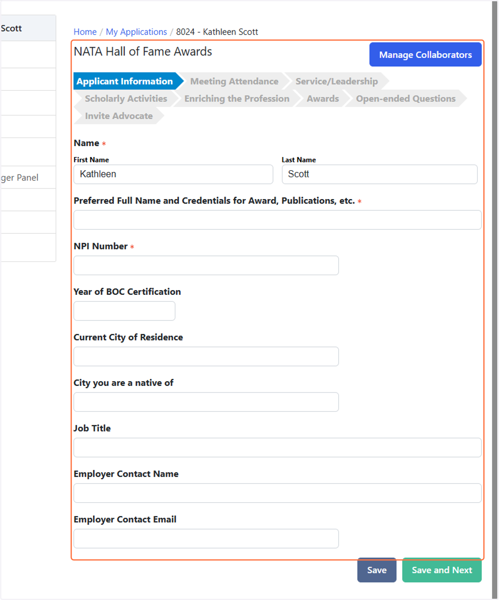Click the NATA Hall of Fame Awards heading
The image size is (499, 600).
click(143, 51)
